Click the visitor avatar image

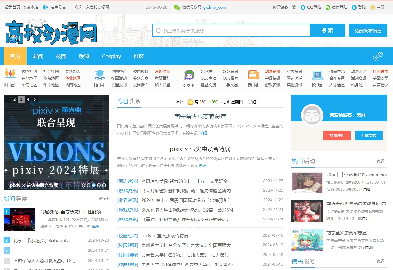(x=312, y=115)
